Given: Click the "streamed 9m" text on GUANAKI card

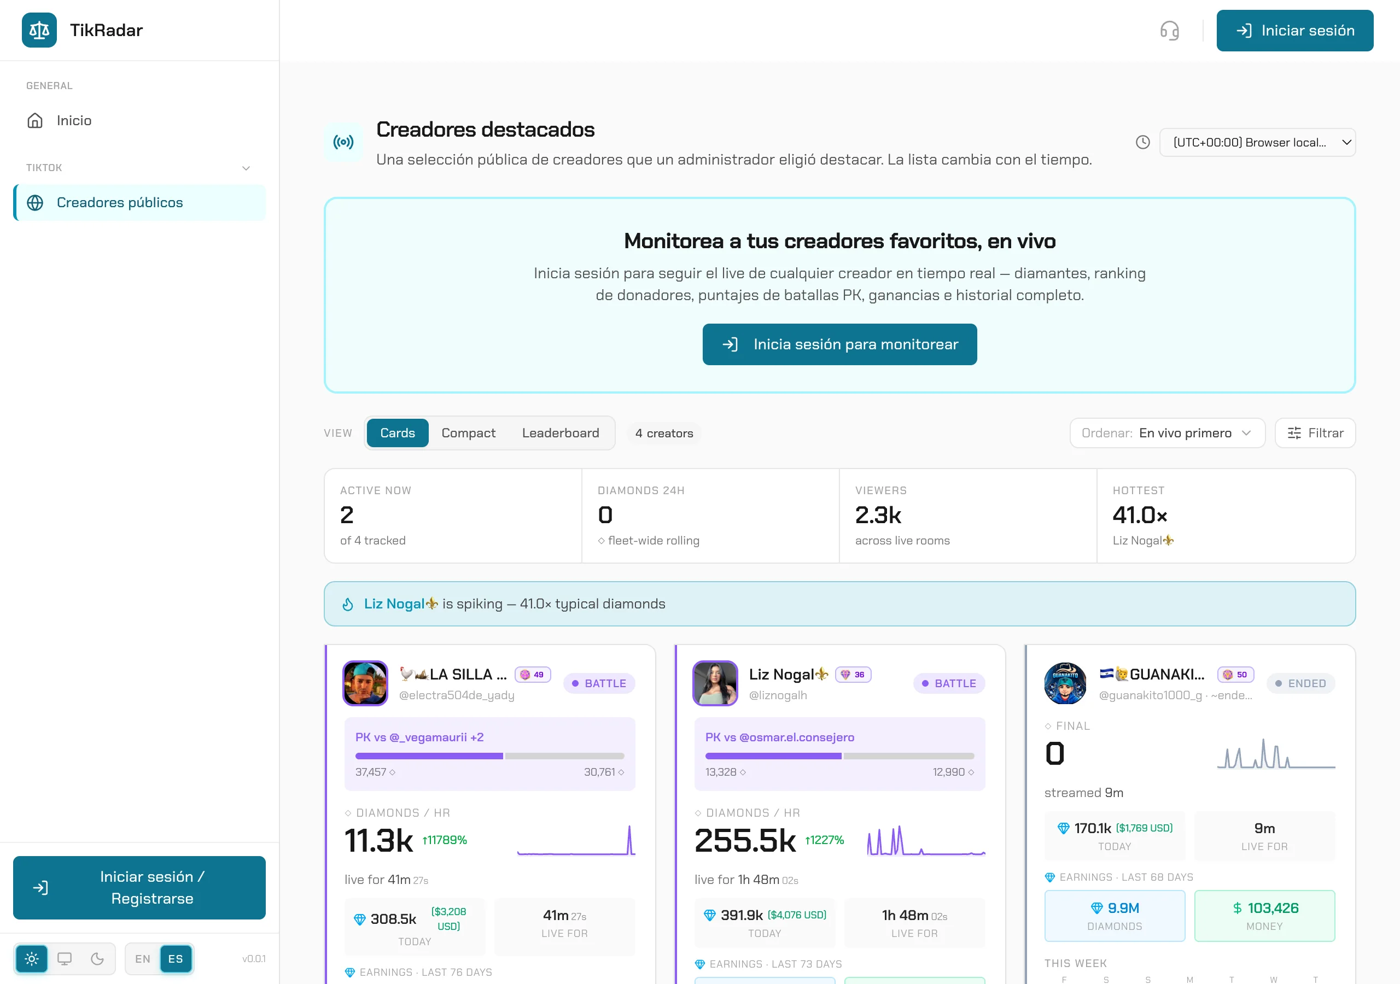Looking at the screenshot, I should point(1083,793).
